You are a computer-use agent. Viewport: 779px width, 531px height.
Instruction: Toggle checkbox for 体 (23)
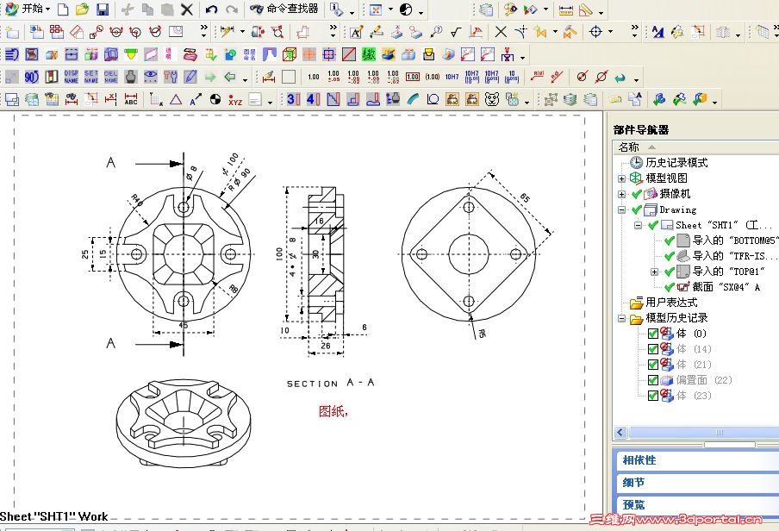pyautogui.click(x=653, y=396)
